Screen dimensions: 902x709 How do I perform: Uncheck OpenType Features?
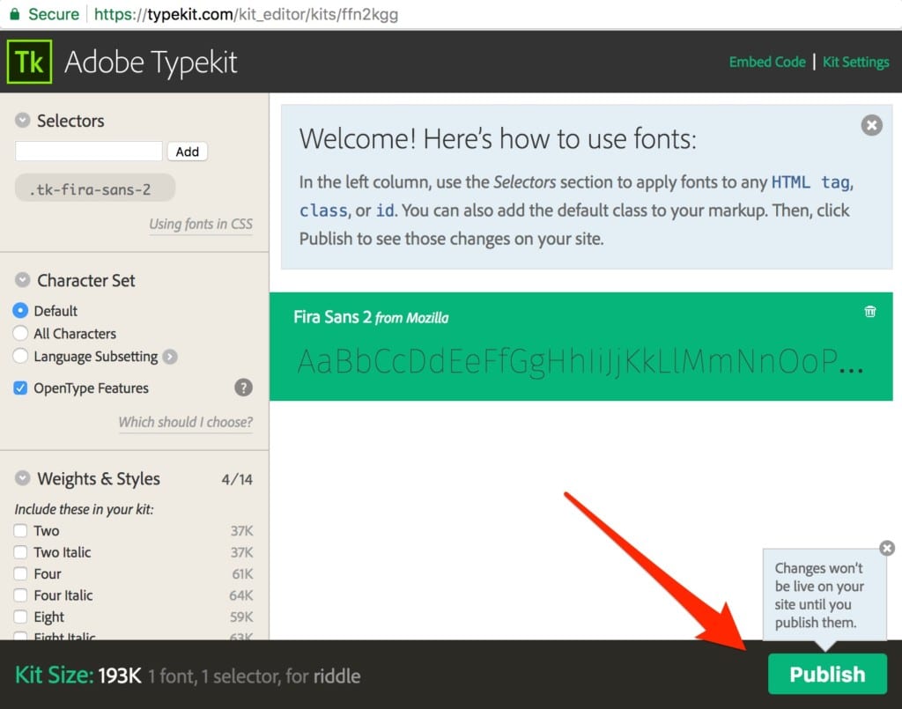coord(20,388)
